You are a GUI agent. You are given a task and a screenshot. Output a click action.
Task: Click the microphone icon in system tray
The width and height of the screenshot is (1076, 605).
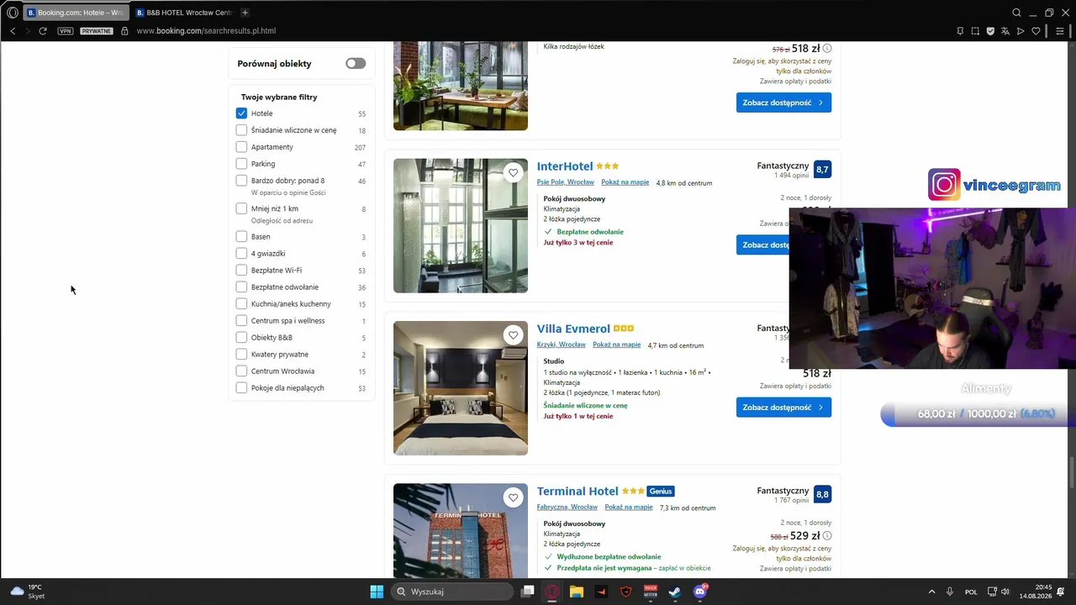950,592
